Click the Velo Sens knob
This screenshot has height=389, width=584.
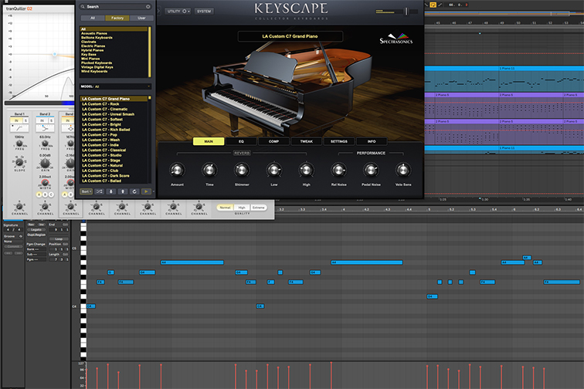click(x=403, y=170)
